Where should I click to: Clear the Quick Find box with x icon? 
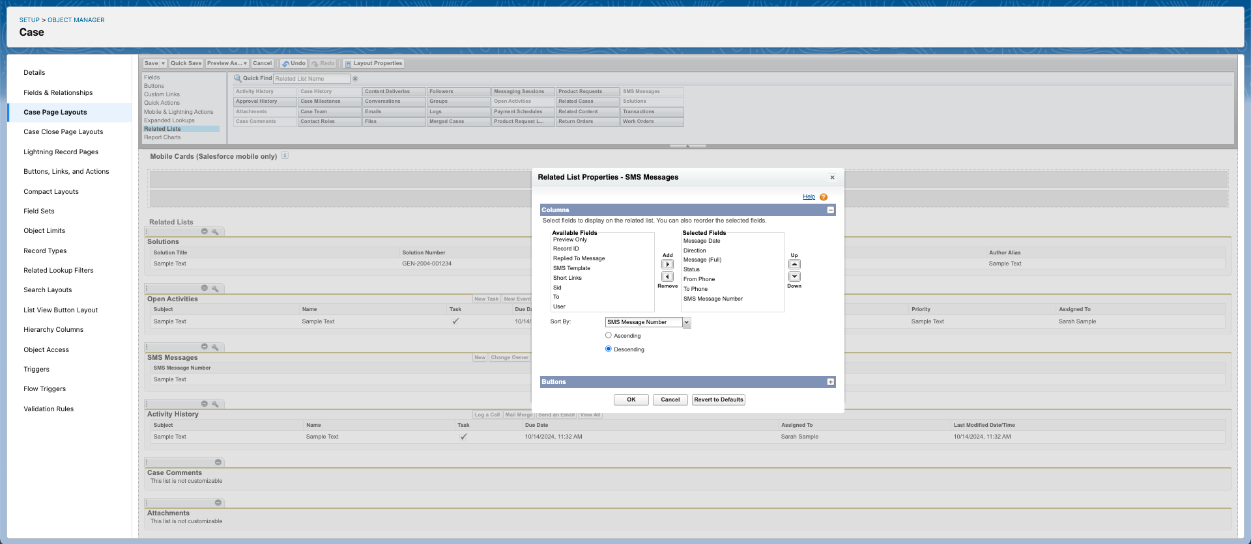(355, 79)
